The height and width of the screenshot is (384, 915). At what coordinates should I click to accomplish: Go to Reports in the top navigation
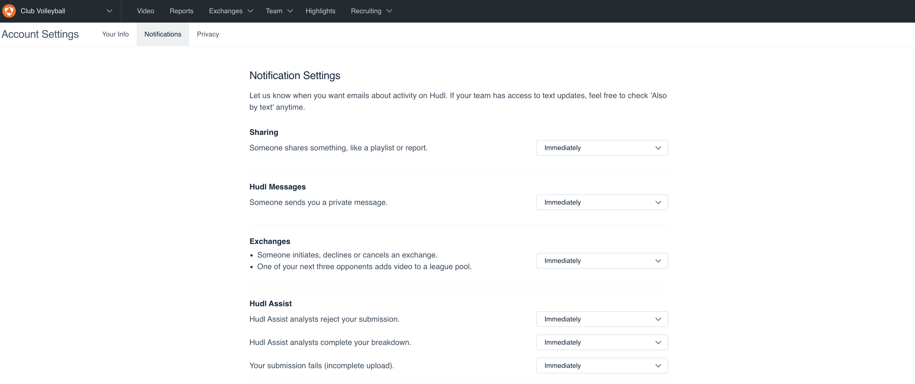(x=181, y=11)
